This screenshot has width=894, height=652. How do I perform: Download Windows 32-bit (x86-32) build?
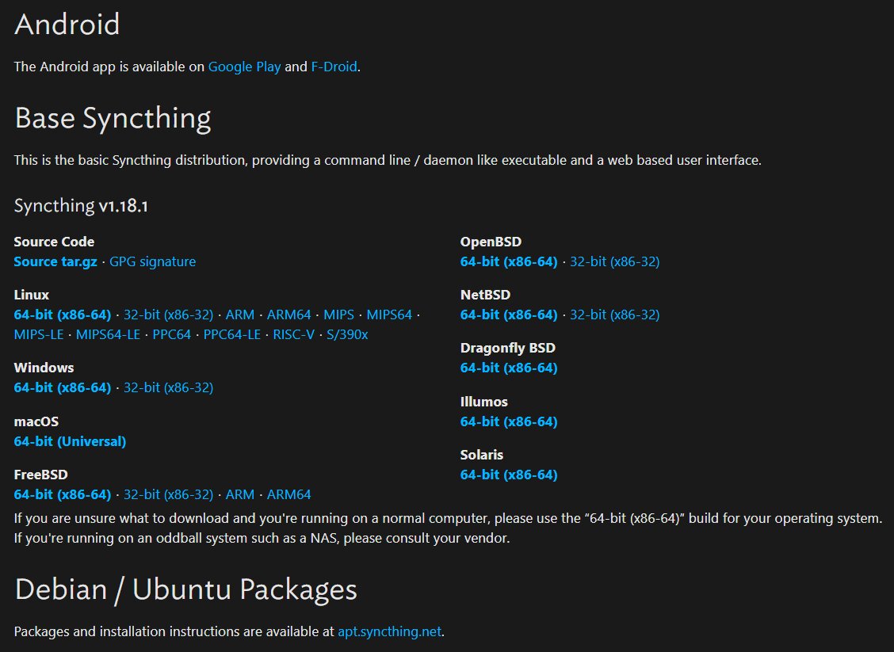click(168, 387)
